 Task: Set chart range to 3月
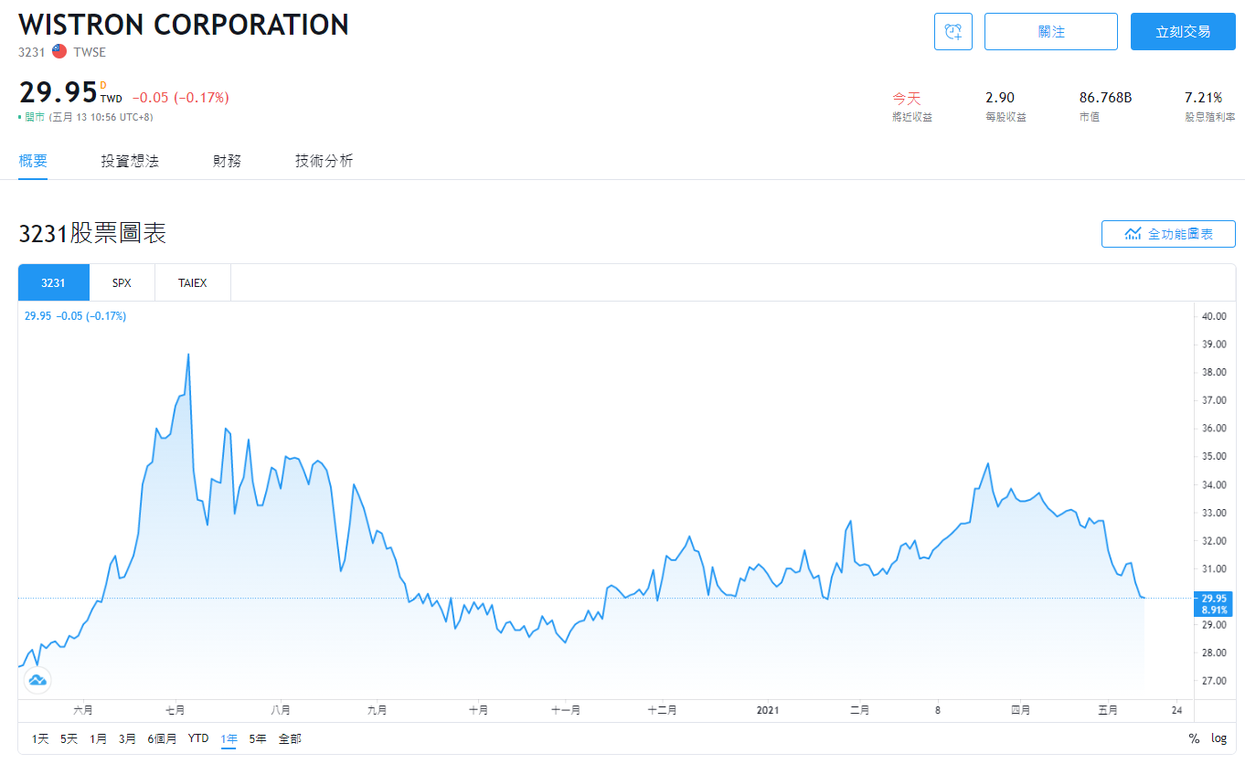click(127, 738)
